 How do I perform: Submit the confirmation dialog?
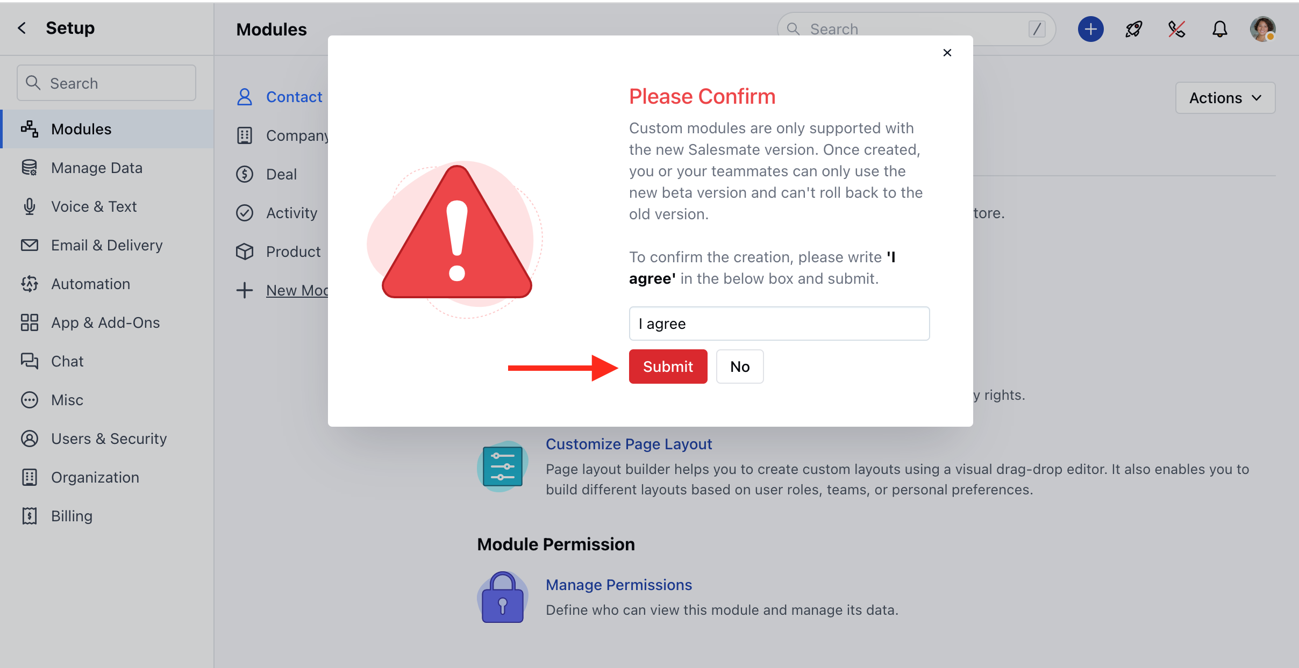668,367
